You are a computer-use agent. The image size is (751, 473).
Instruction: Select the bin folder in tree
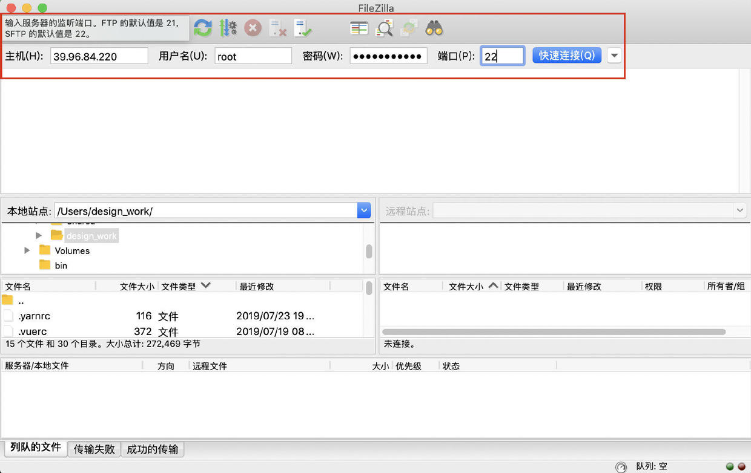(61, 266)
